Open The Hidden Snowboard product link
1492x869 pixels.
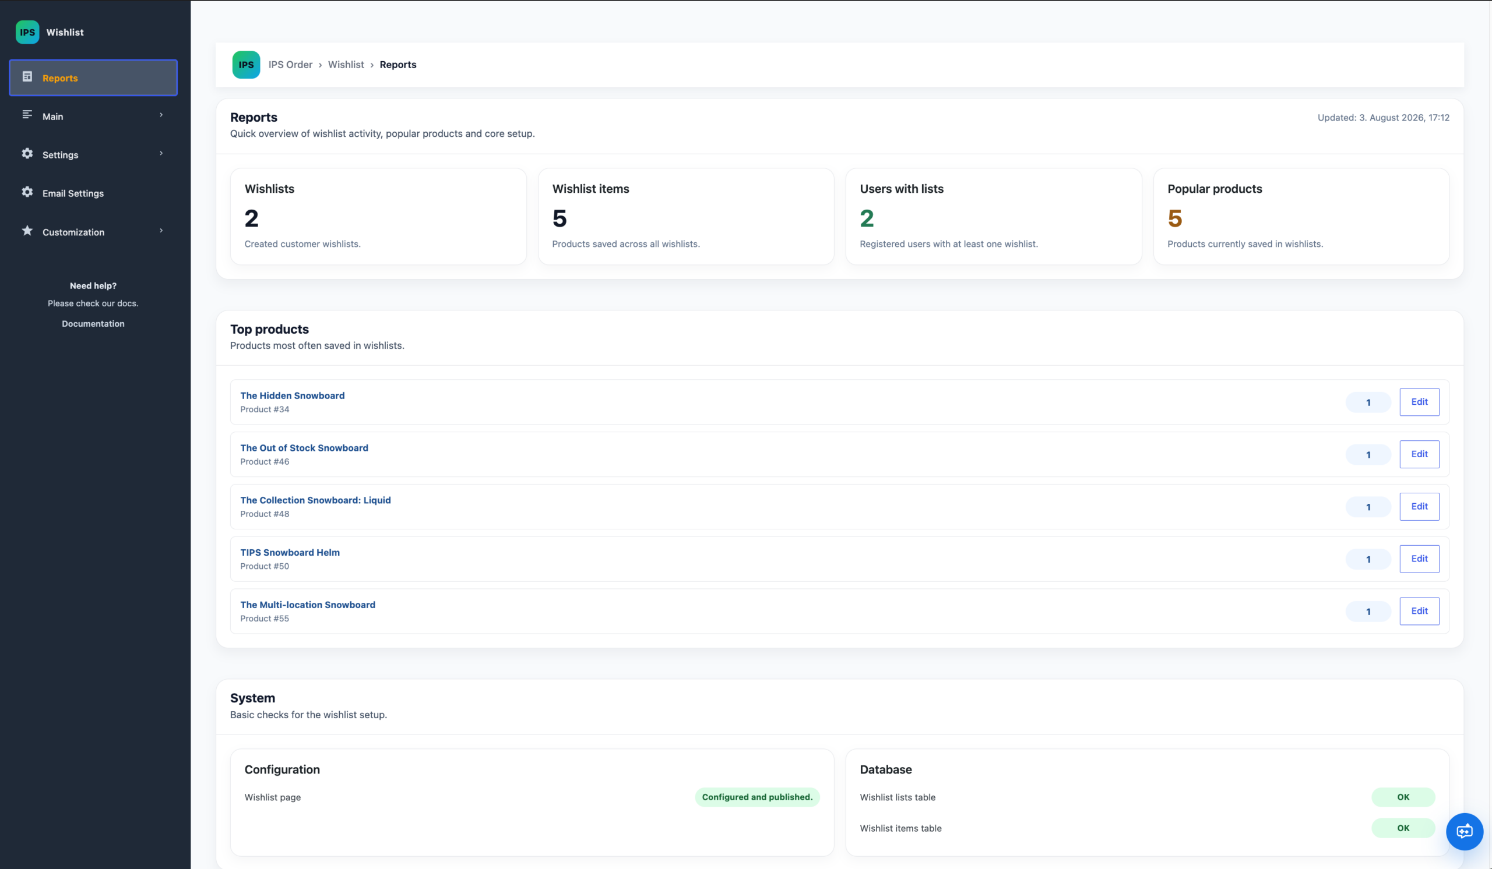(x=293, y=395)
